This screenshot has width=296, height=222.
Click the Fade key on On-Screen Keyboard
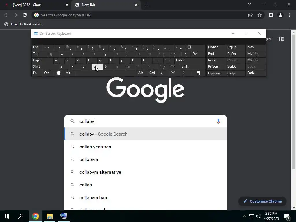(x=256, y=73)
